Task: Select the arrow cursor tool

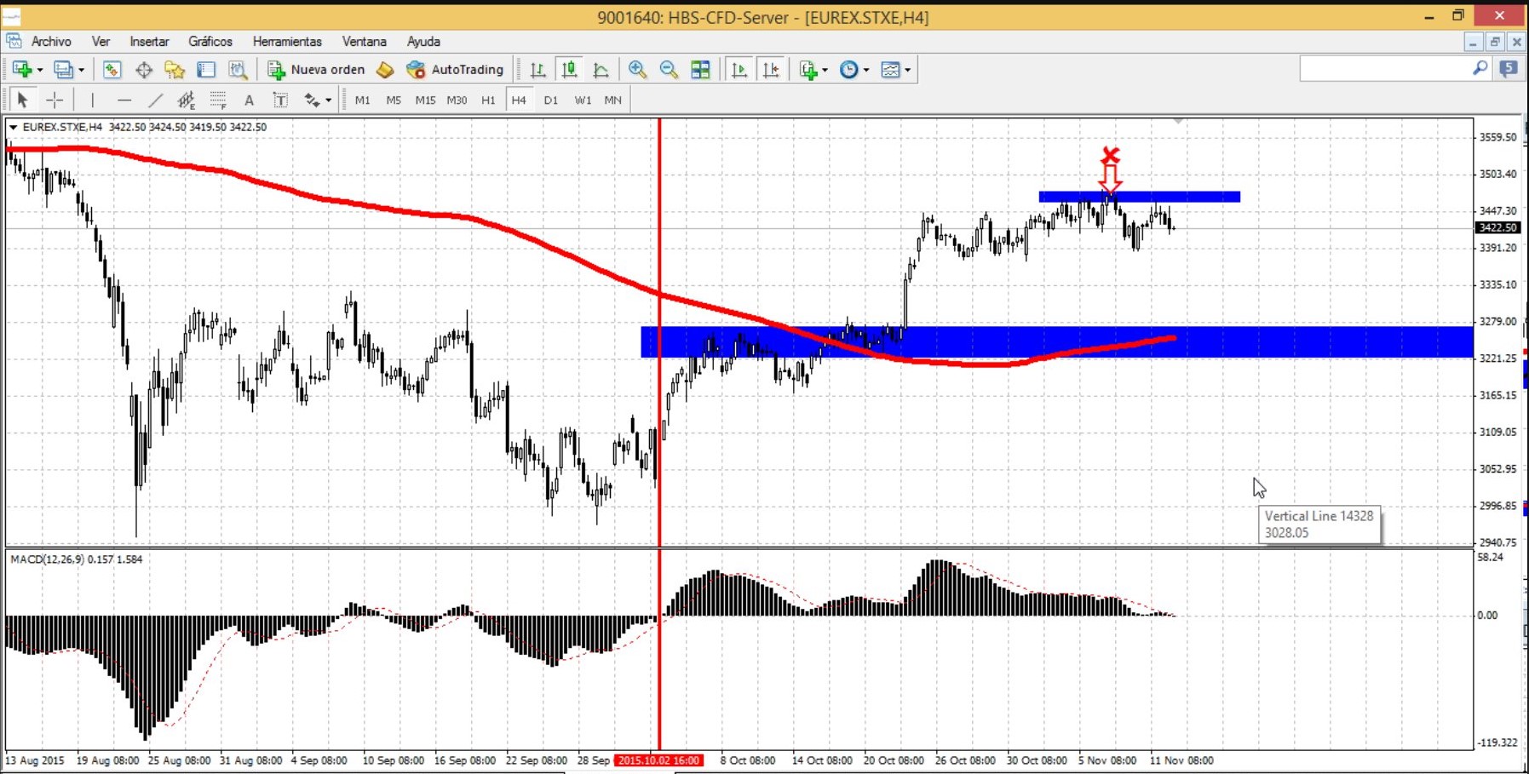Action: pos(23,100)
